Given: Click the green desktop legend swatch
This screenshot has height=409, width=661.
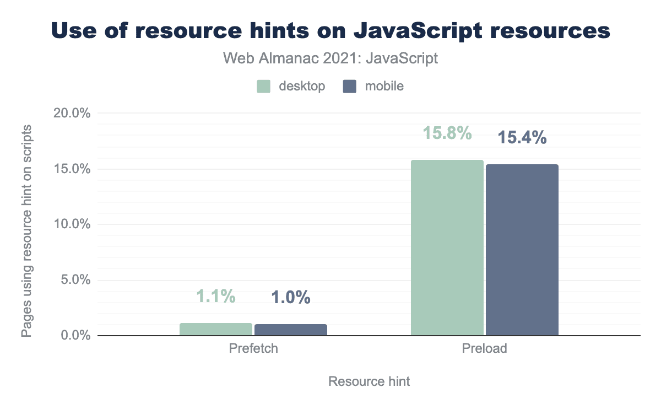Looking at the screenshot, I should [263, 86].
